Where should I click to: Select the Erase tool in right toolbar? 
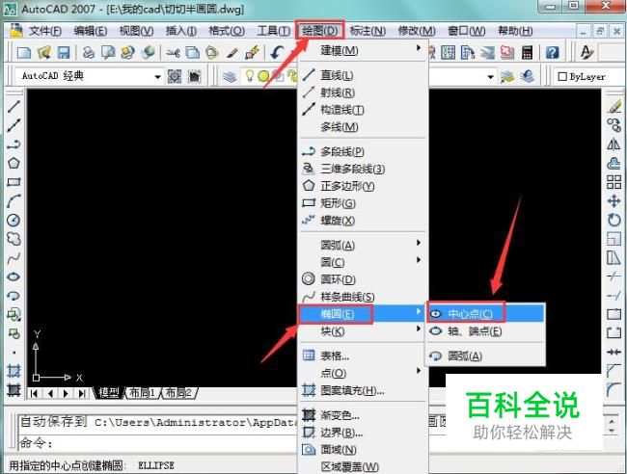613,106
